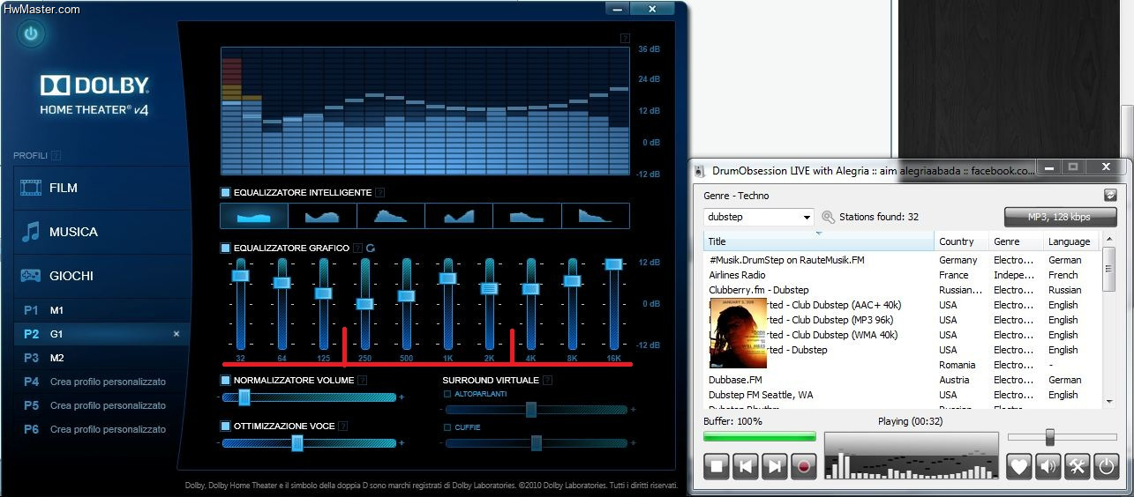Viewport: 1134px width, 497px height.
Task: Open help icon above spectrum display
Action: pyautogui.click(x=625, y=38)
